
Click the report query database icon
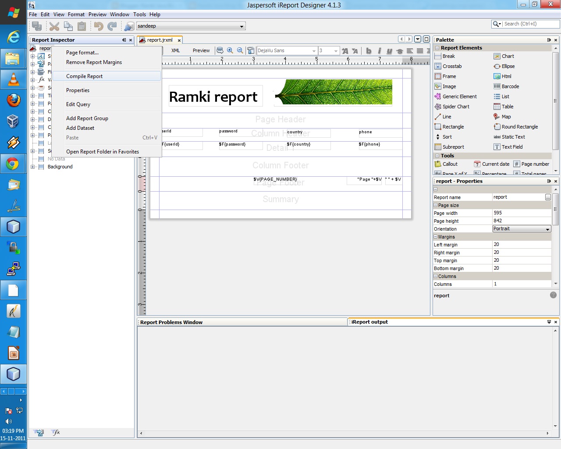[x=220, y=50]
